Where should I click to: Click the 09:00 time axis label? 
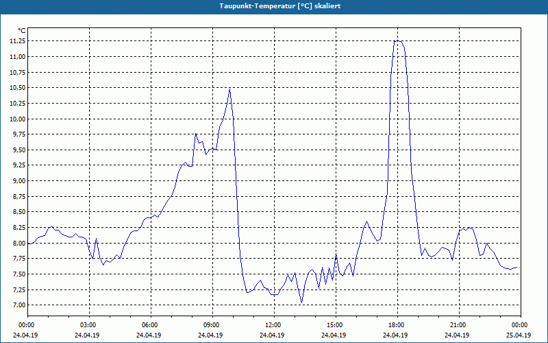tap(212, 325)
